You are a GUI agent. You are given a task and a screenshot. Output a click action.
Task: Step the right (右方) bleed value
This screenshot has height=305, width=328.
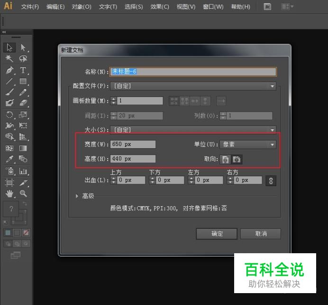[x=230, y=180]
